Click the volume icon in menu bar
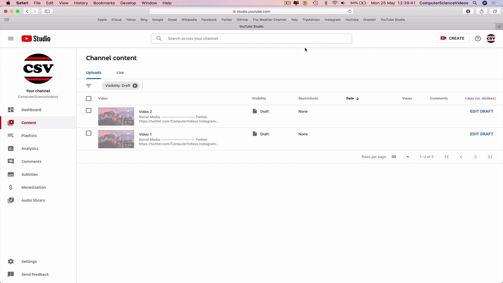This screenshot has width=503, height=283. point(343,3)
